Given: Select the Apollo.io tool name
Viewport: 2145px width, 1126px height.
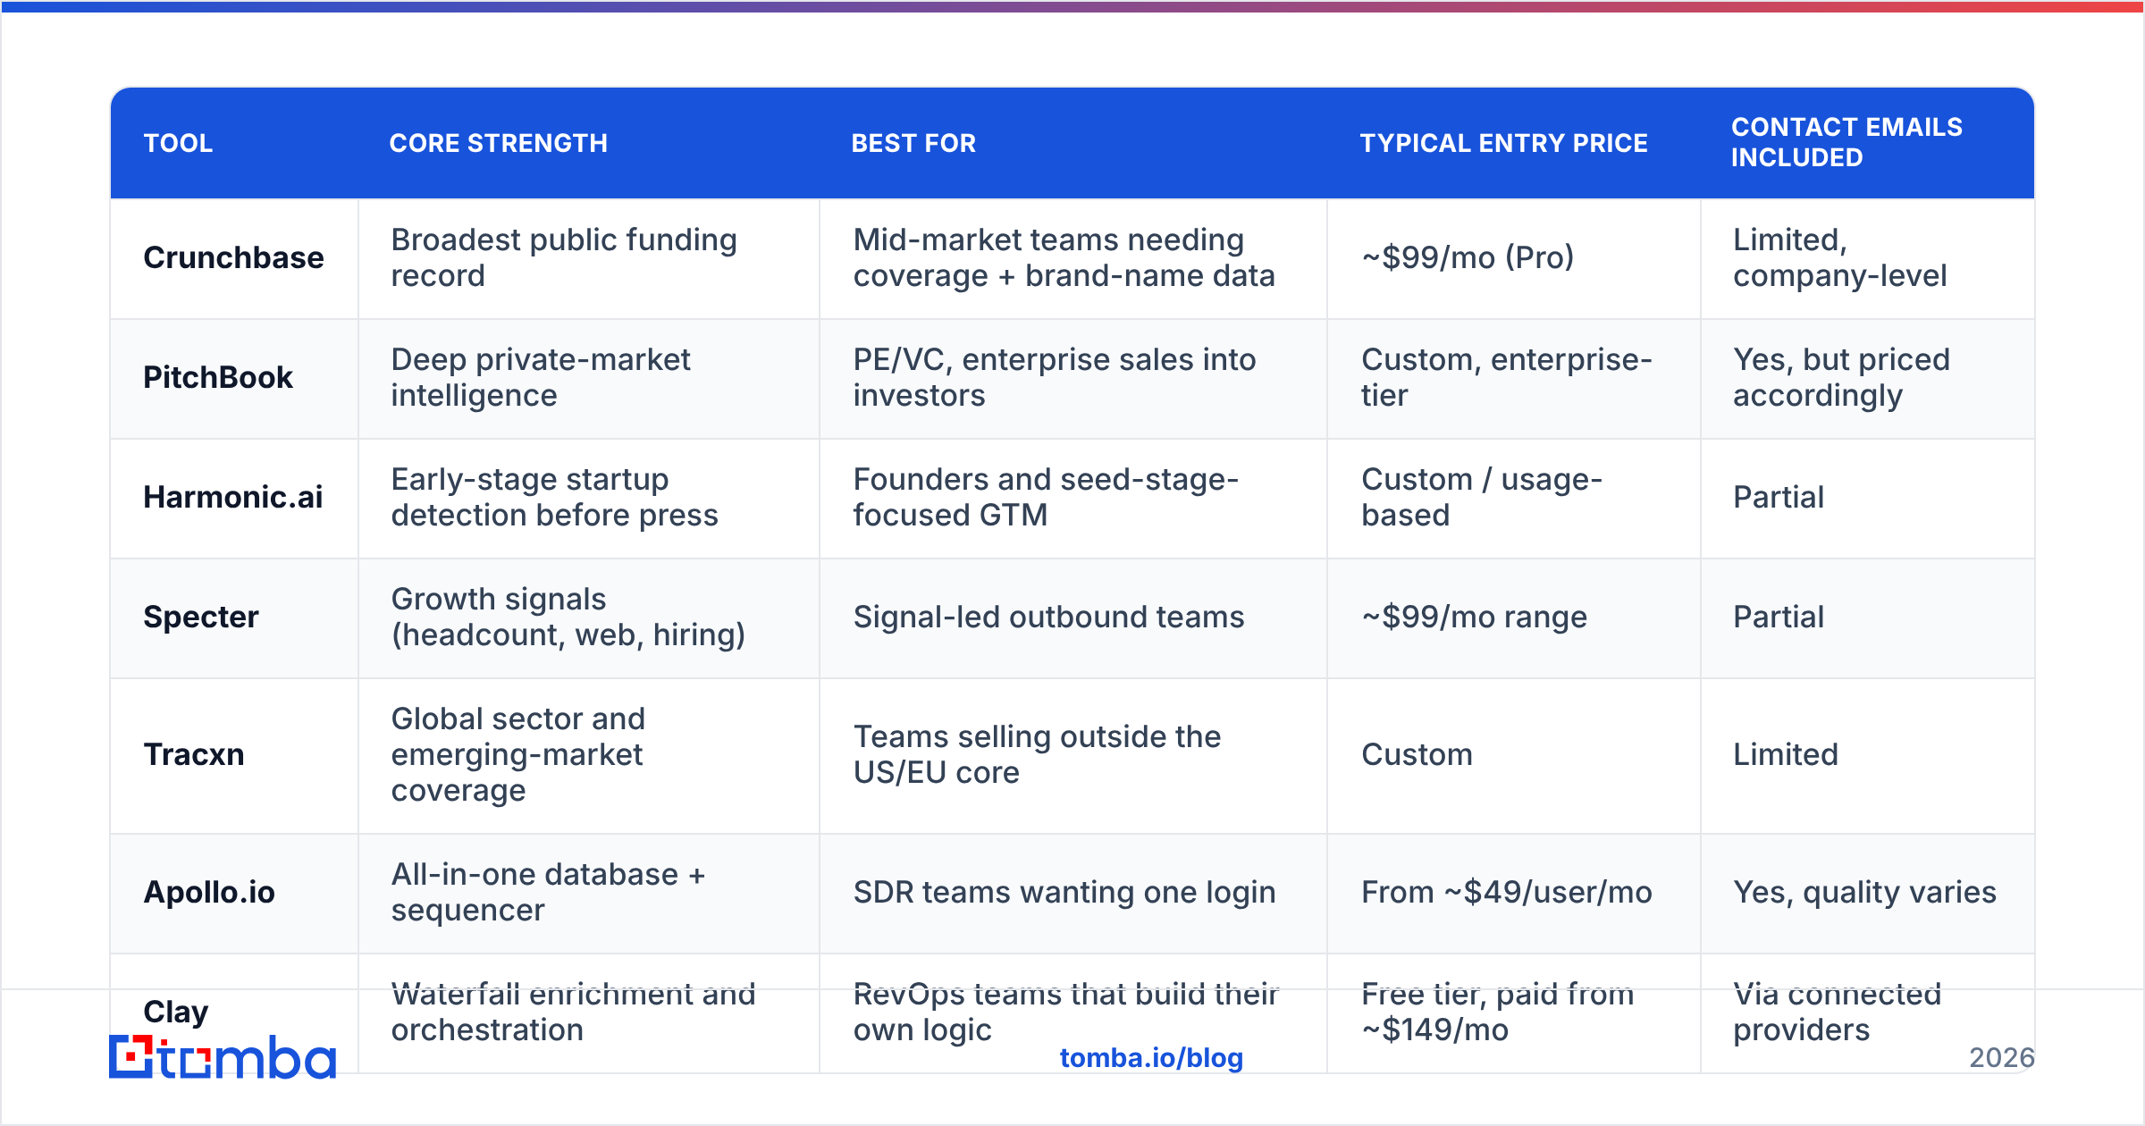Looking at the screenshot, I should [209, 892].
